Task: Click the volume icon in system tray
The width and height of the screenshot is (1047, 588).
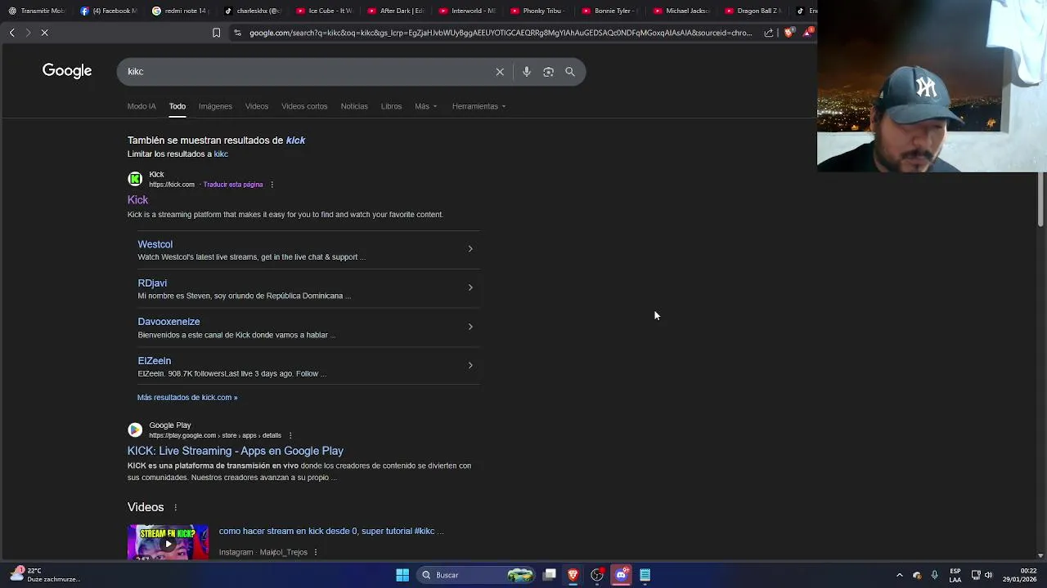Action: coord(988,575)
